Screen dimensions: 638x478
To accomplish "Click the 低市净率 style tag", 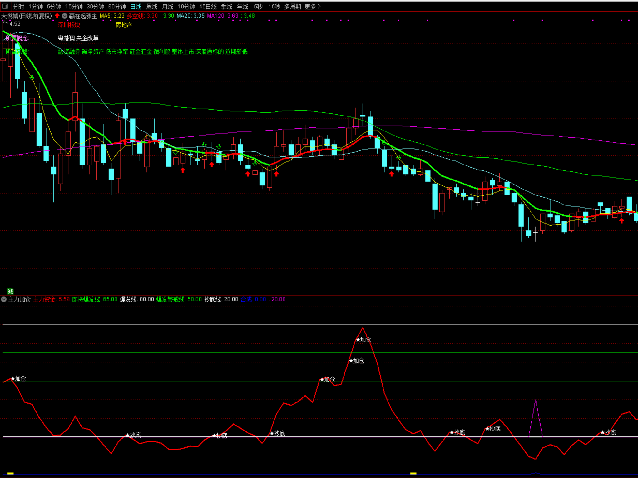I will 117,52.
